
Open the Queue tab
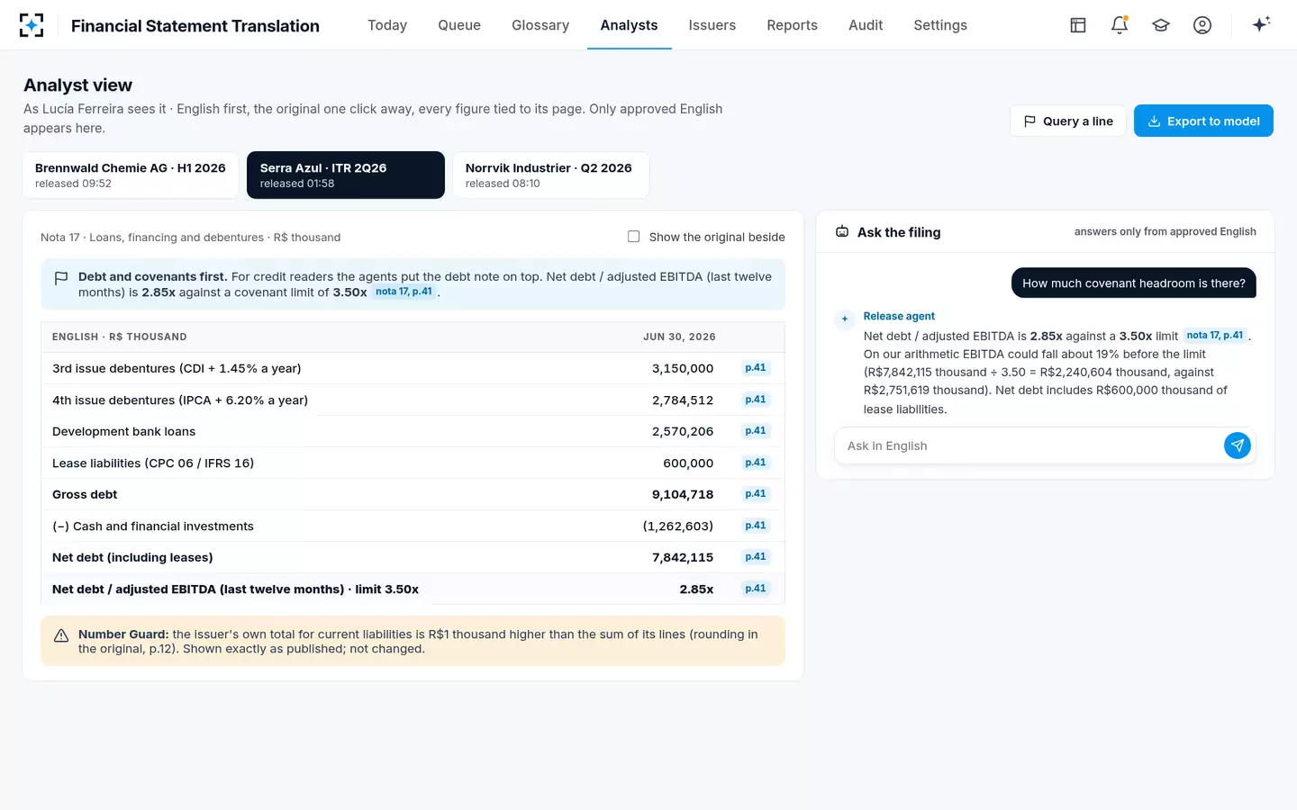459,25
